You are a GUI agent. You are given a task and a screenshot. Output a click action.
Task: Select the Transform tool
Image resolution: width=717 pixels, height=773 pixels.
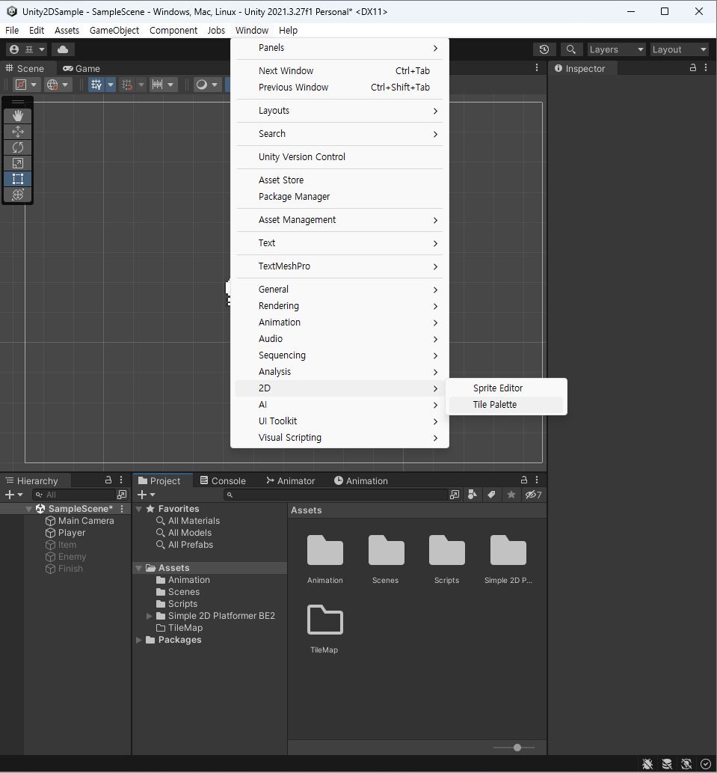[18, 195]
